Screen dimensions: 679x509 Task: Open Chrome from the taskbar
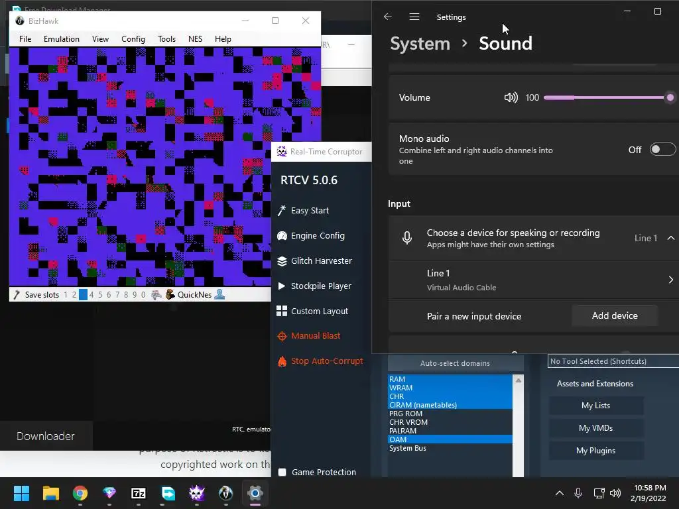pyautogui.click(x=80, y=493)
